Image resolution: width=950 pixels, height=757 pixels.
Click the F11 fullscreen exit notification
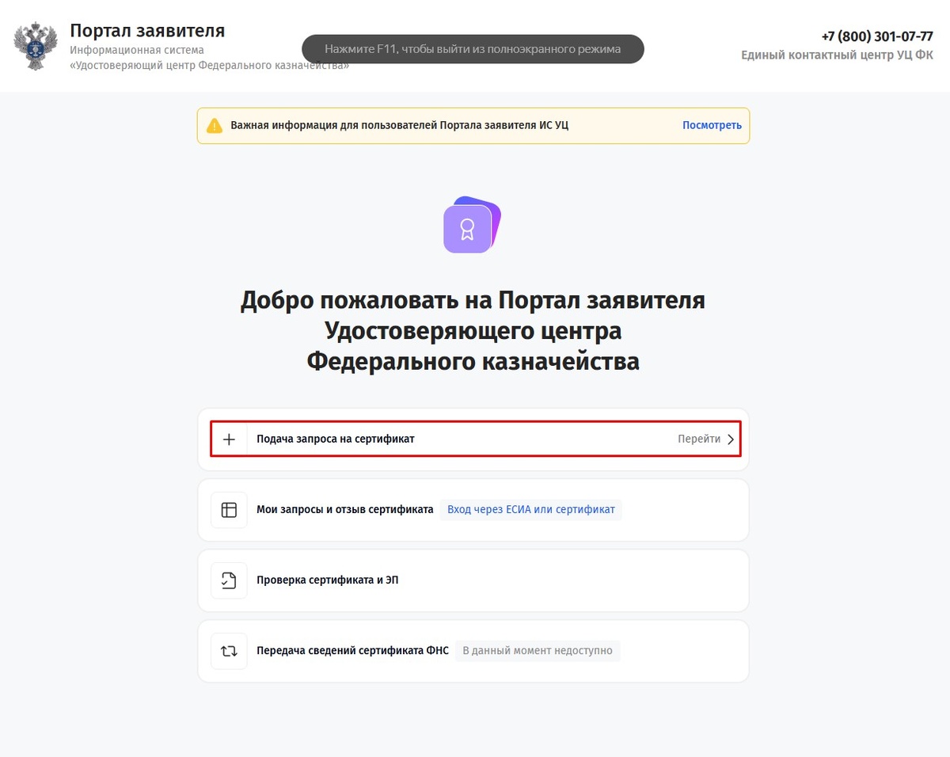(473, 49)
